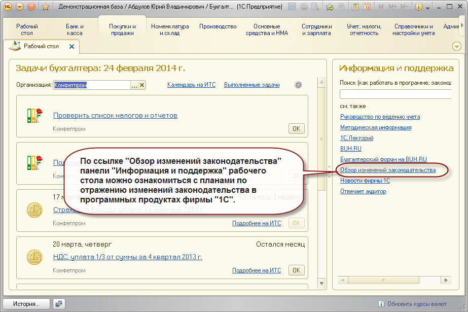Screen dimensions: 468x312
Task: Open Руководство по ведению учета link
Action: pyautogui.click(x=380, y=117)
